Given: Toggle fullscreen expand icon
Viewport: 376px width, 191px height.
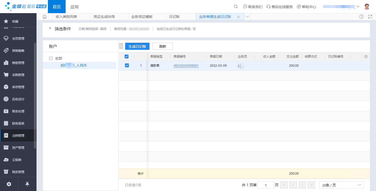Looking at the screenshot, I should click(x=370, y=17).
